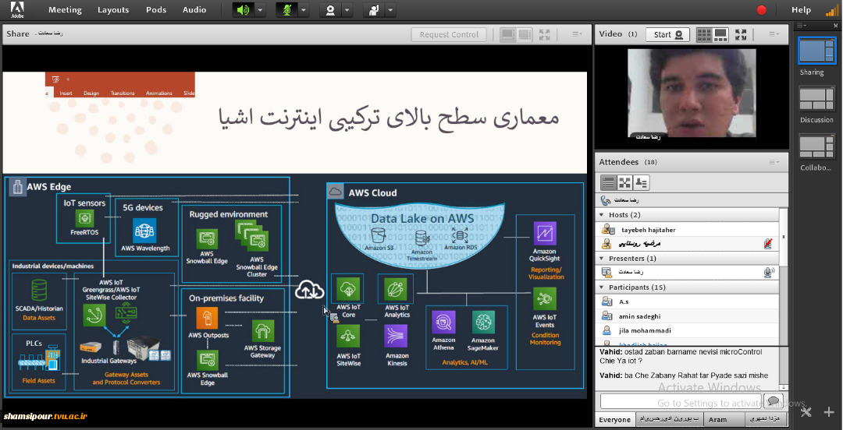Click the phone icon above Hosts list
The height and width of the screenshot is (430, 843).
pos(606,200)
